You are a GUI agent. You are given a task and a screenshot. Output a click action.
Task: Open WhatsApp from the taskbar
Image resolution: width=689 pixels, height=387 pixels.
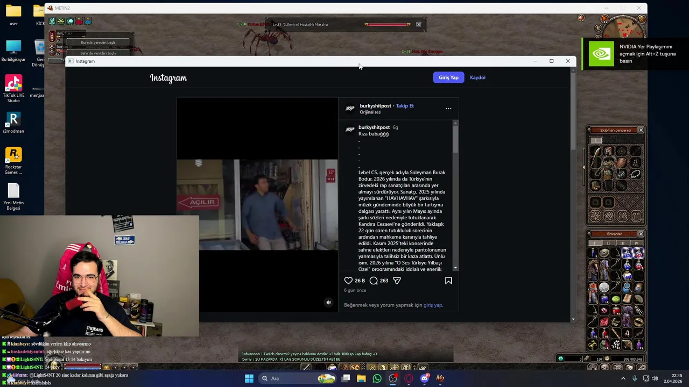[377, 378]
